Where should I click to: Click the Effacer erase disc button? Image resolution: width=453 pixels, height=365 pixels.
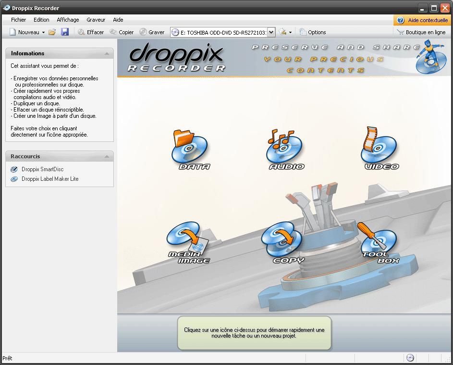[91, 32]
